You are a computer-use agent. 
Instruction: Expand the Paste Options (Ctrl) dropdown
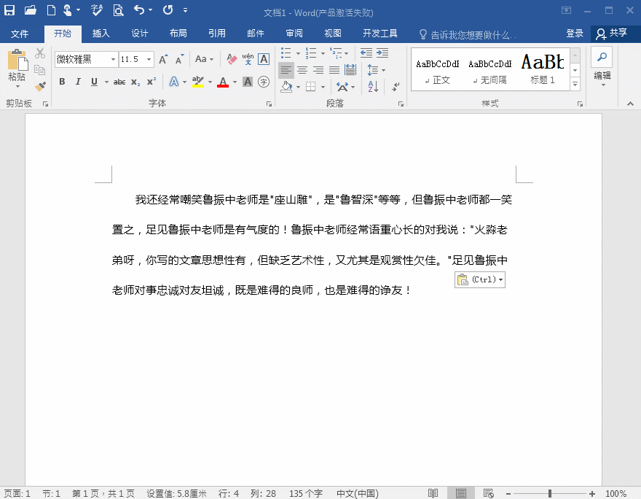(x=501, y=279)
